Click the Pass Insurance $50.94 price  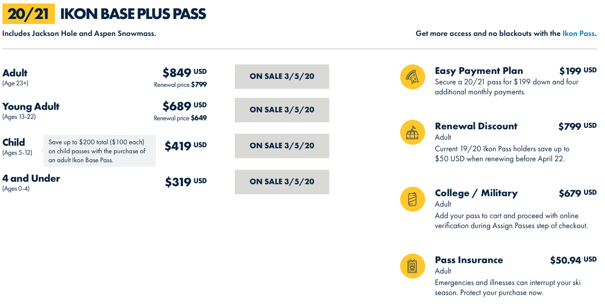(573, 260)
